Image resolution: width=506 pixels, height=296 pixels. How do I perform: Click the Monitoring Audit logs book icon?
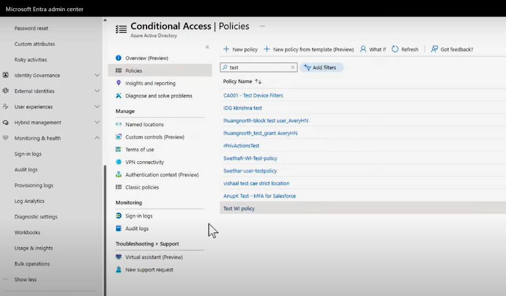click(119, 228)
